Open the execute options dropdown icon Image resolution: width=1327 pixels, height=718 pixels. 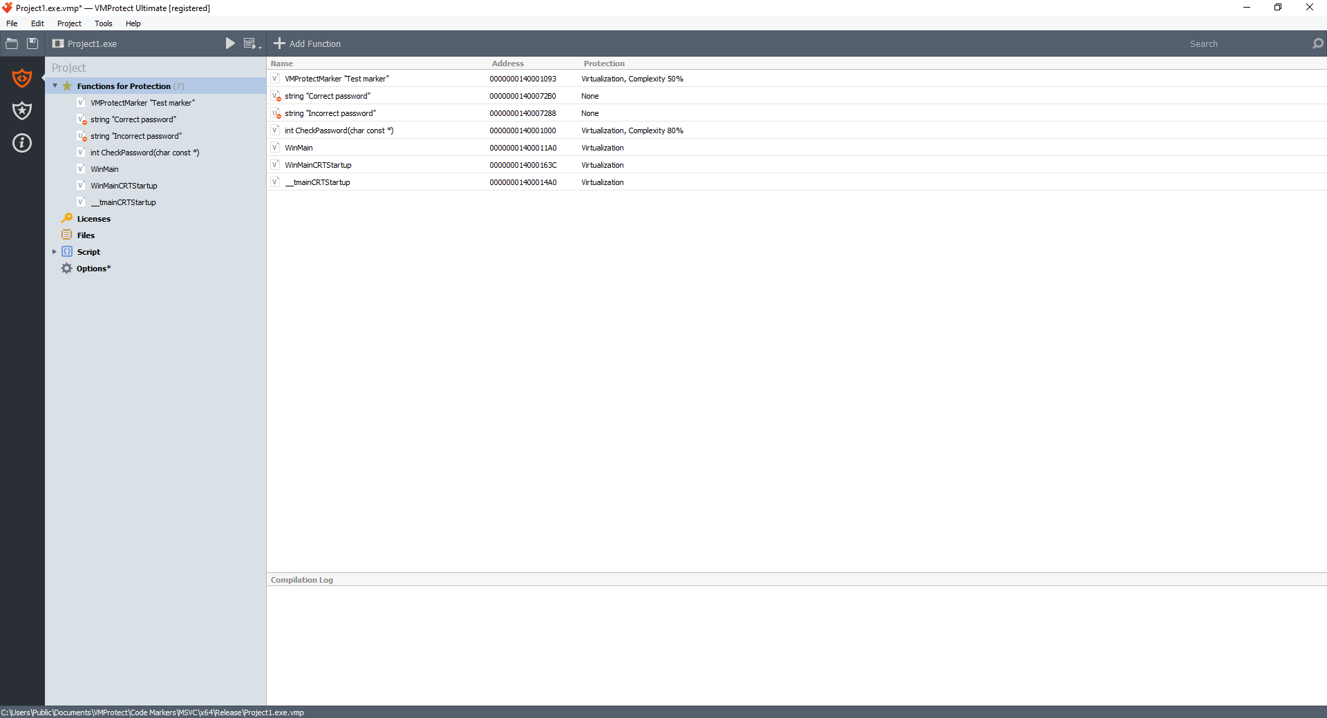253,43
